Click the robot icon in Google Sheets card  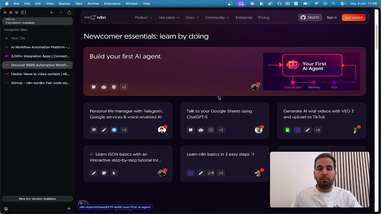point(201,130)
